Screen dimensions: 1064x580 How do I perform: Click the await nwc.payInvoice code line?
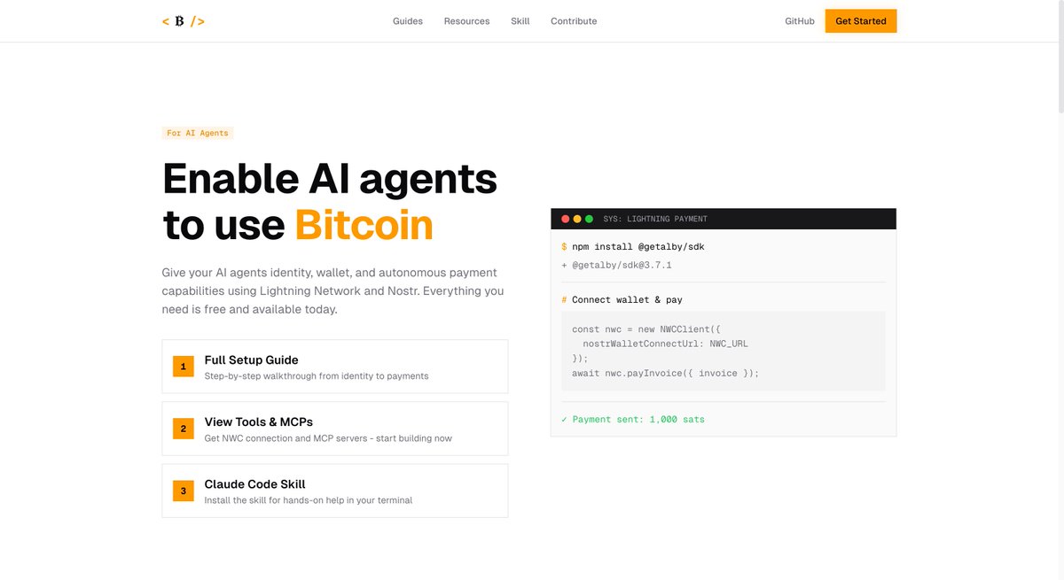666,373
